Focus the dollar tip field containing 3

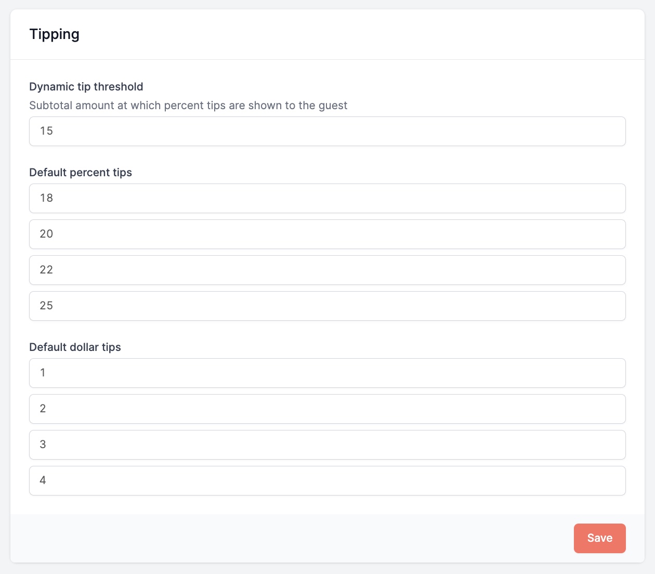pos(327,445)
